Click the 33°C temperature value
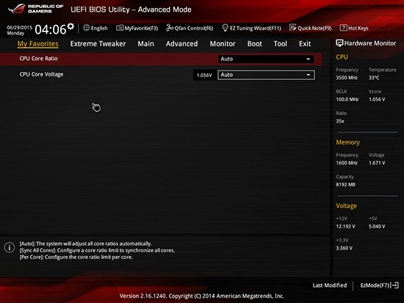The image size is (404, 303). tap(374, 78)
